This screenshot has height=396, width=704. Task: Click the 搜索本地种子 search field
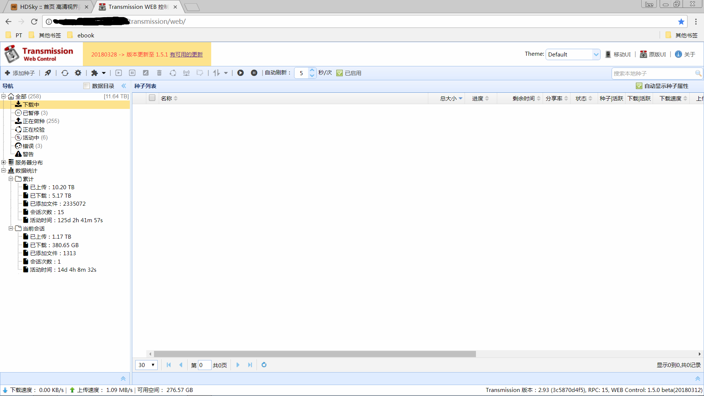tap(653, 73)
